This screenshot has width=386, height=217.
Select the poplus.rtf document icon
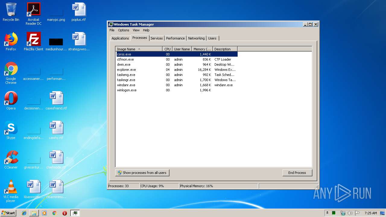pyautogui.click(x=79, y=12)
